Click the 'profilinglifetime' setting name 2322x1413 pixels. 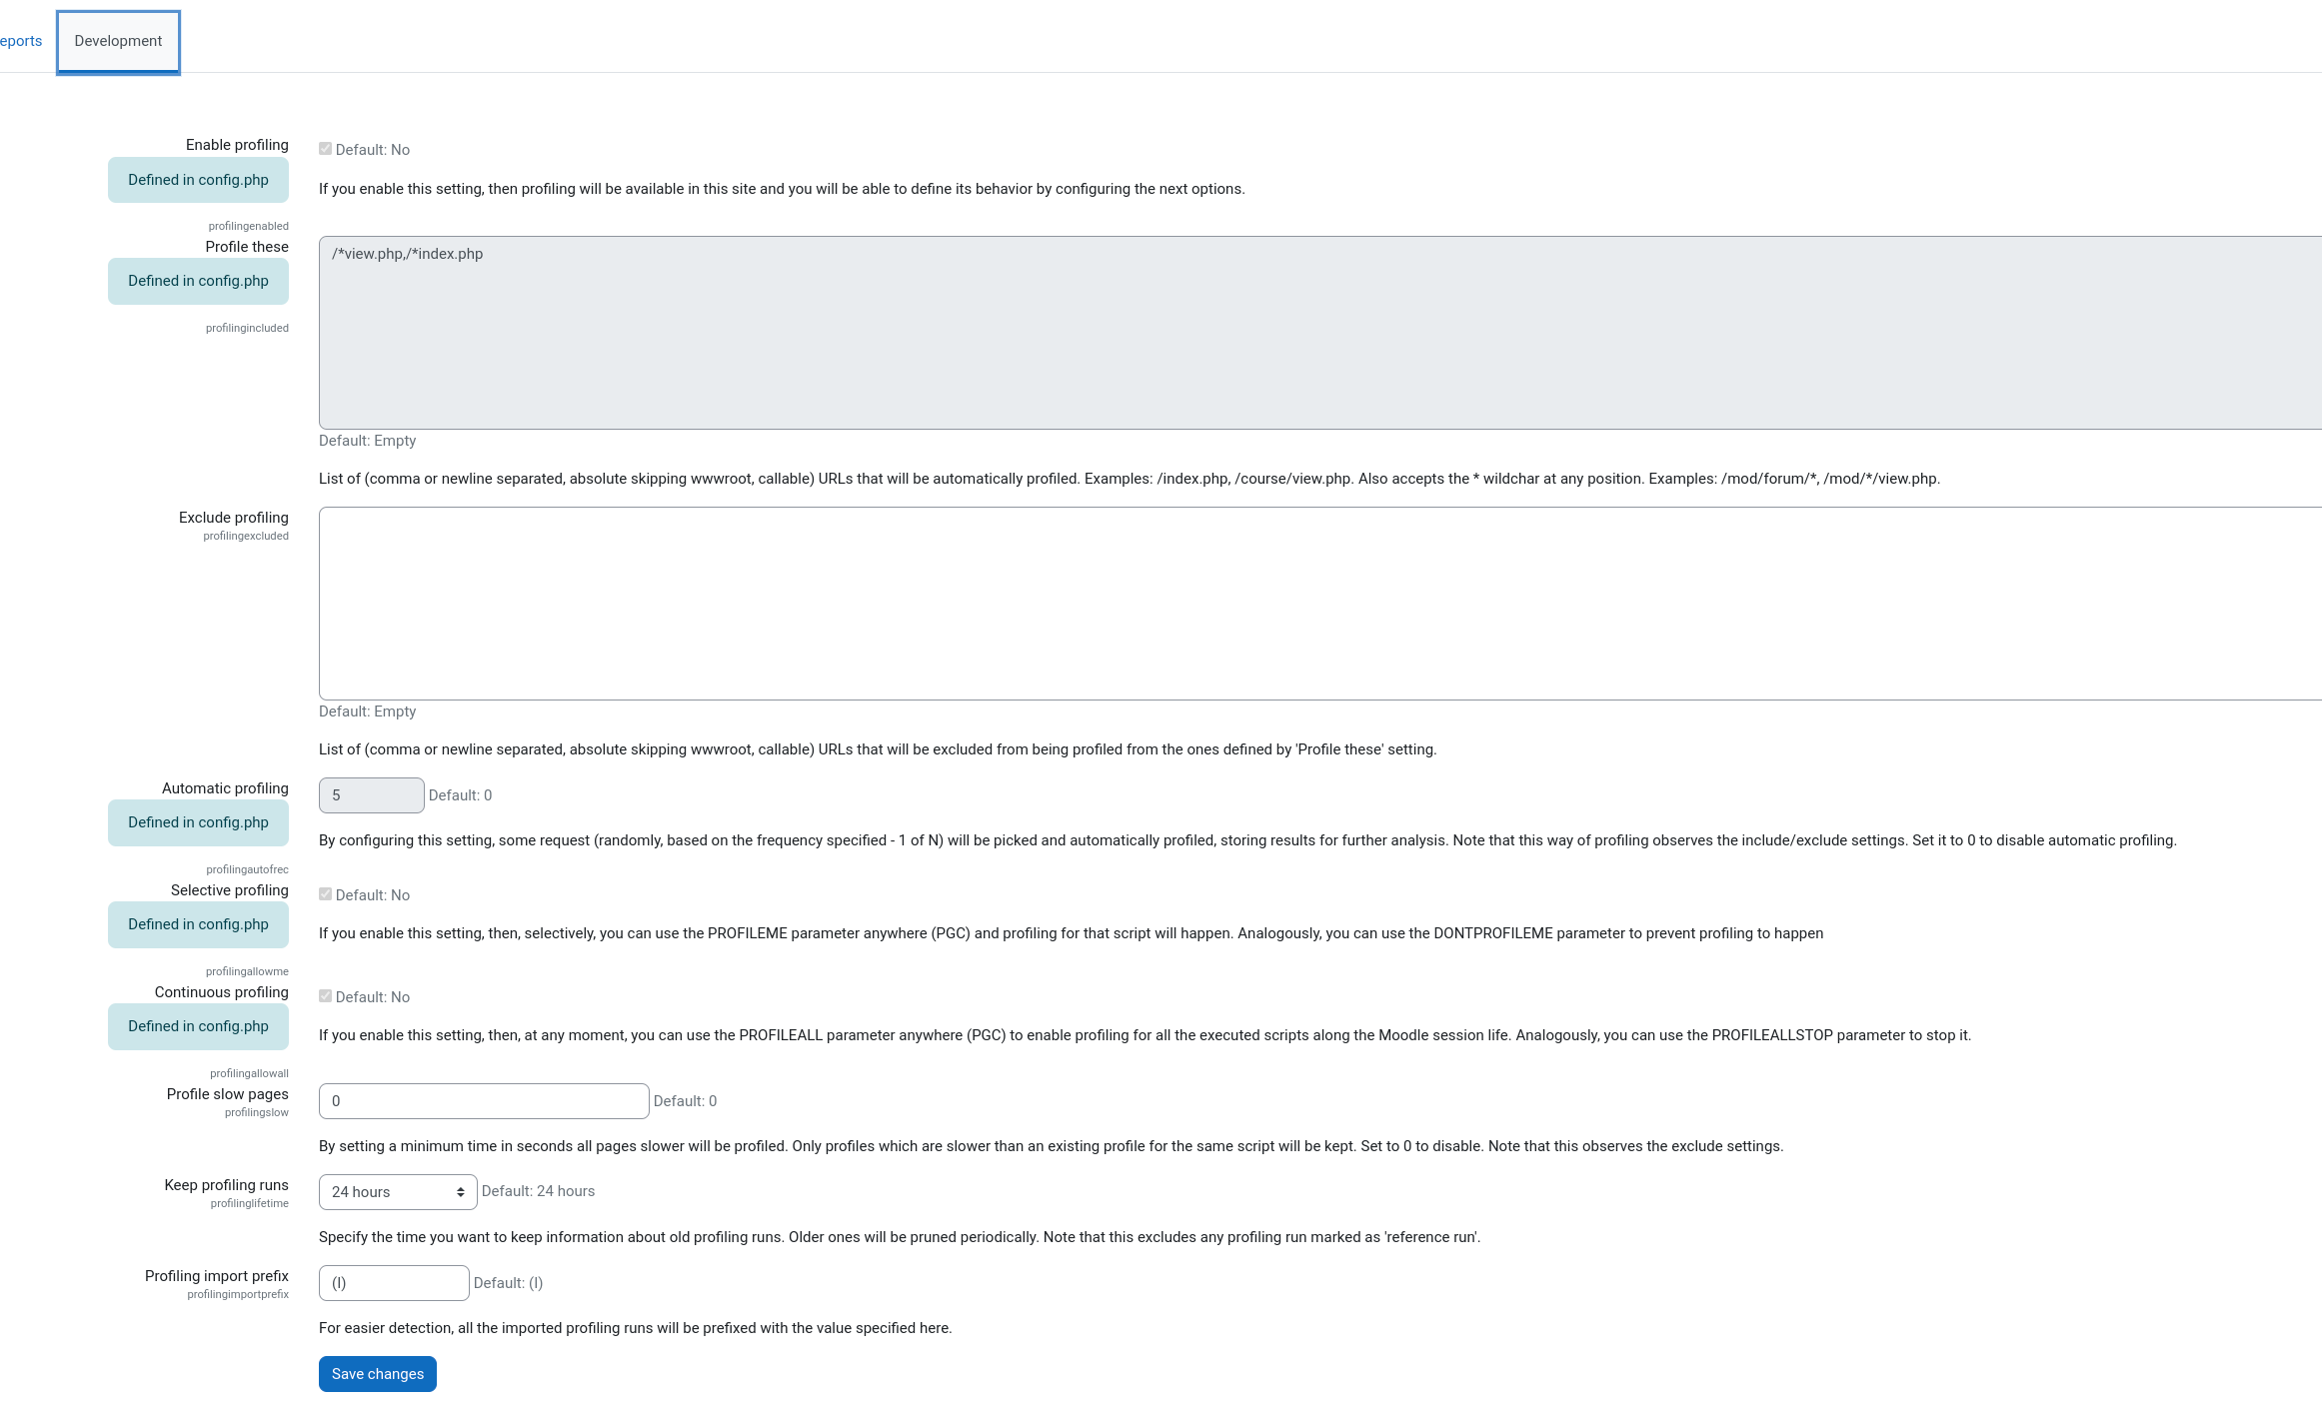[x=250, y=1203]
